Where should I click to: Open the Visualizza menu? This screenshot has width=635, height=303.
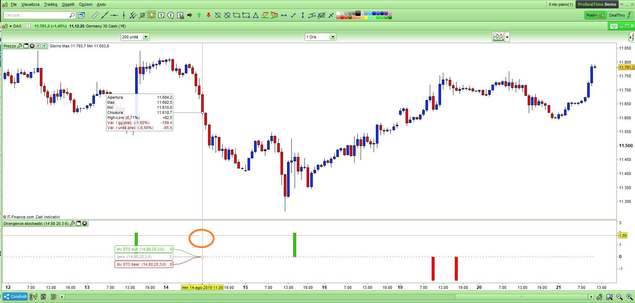[30, 4]
